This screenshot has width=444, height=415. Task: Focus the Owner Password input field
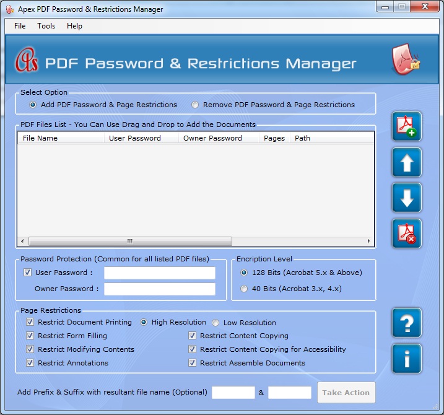(160, 289)
